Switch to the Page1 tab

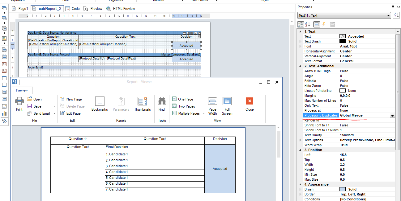(x=20, y=9)
